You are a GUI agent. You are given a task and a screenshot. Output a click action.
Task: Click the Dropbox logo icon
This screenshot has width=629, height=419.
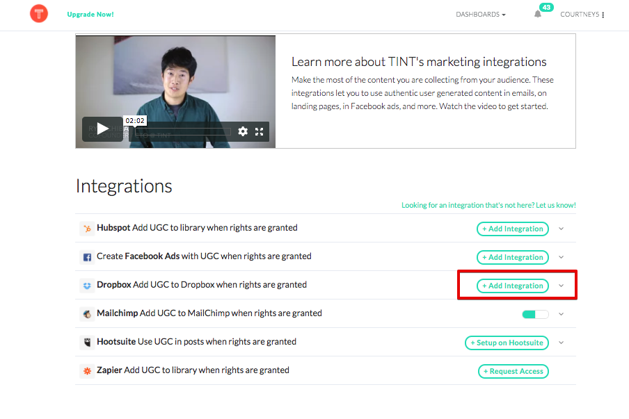87,286
